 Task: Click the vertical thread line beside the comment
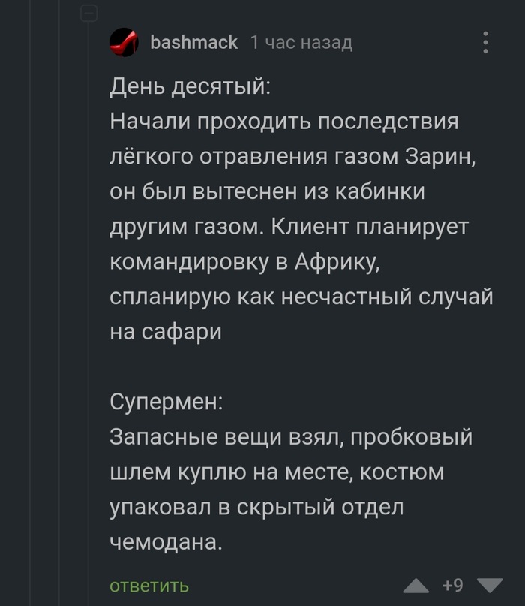pyautogui.click(x=89, y=300)
